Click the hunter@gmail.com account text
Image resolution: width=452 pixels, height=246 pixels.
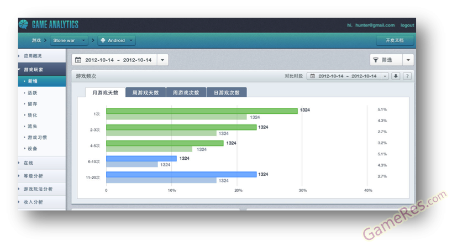pos(375,25)
